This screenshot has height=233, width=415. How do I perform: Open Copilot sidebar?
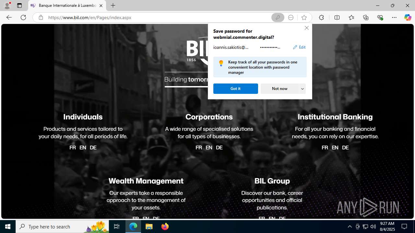click(408, 17)
